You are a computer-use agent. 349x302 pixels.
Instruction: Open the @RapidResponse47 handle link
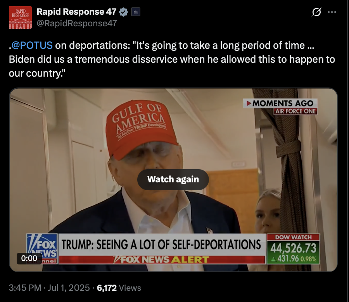pyautogui.click(x=77, y=23)
